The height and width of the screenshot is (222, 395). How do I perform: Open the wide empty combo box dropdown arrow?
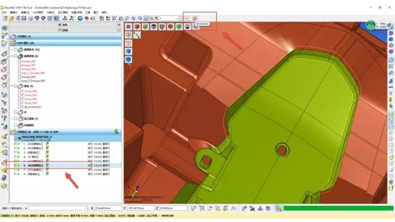[85, 208]
